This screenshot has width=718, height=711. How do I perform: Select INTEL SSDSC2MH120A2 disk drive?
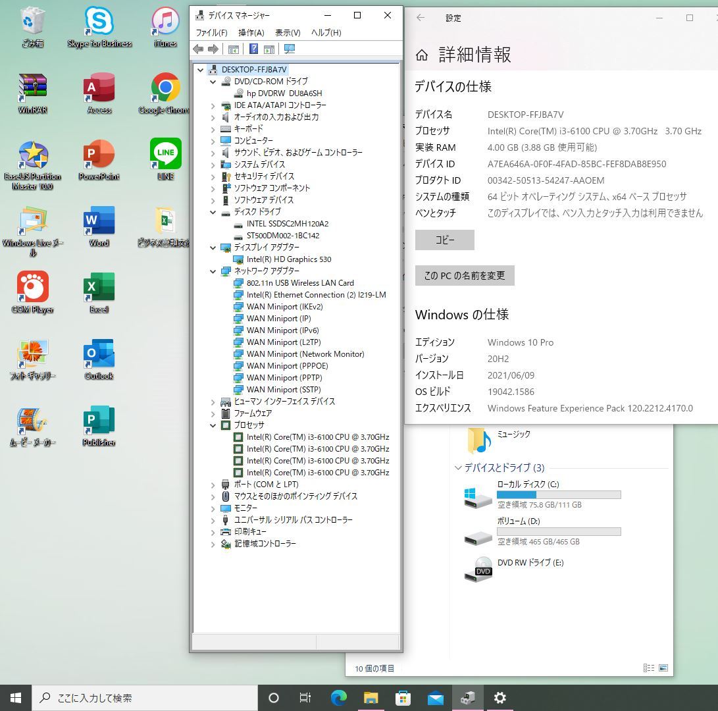click(x=287, y=224)
